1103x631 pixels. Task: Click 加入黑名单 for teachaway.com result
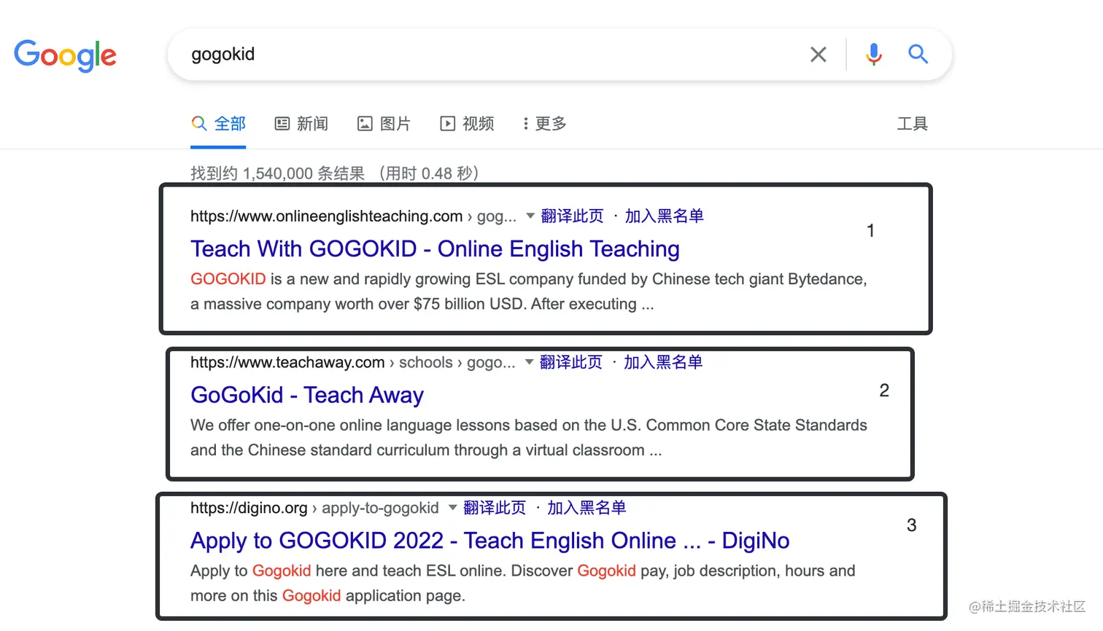point(662,362)
